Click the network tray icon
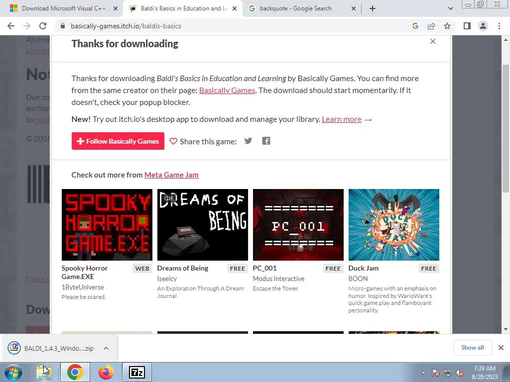This screenshot has width=510, height=382. [448, 373]
